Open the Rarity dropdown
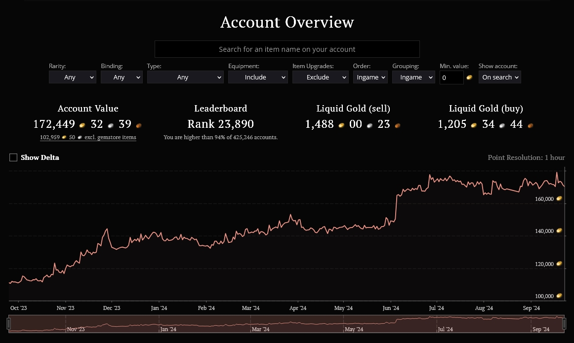 click(73, 77)
